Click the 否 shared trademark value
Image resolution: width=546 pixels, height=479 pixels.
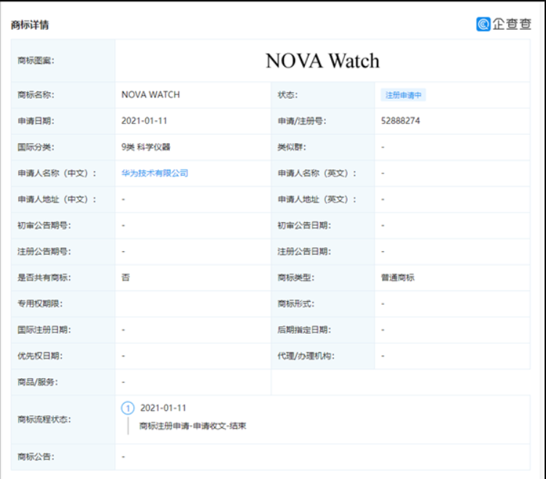(x=126, y=277)
